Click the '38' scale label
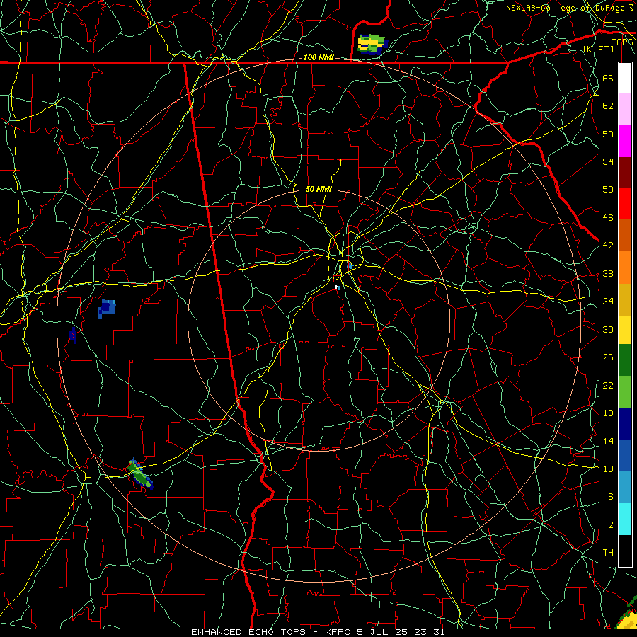 pyautogui.click(x=608, y=273)
